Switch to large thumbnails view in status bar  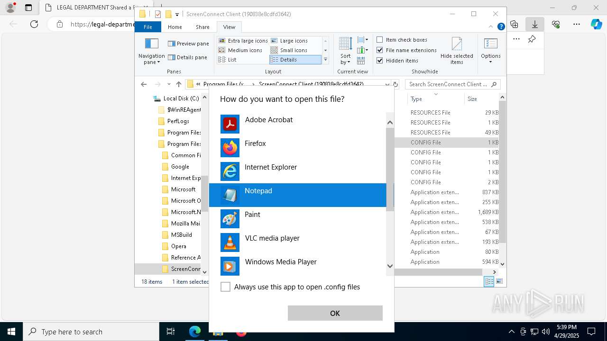point(499,282)
